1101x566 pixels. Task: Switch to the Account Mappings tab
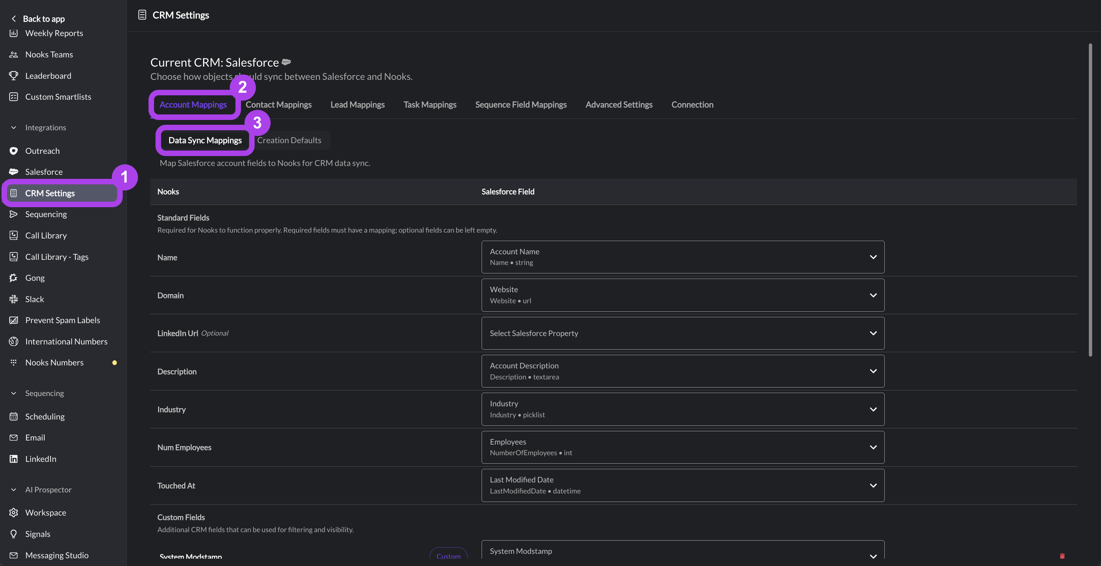[193, 105]
